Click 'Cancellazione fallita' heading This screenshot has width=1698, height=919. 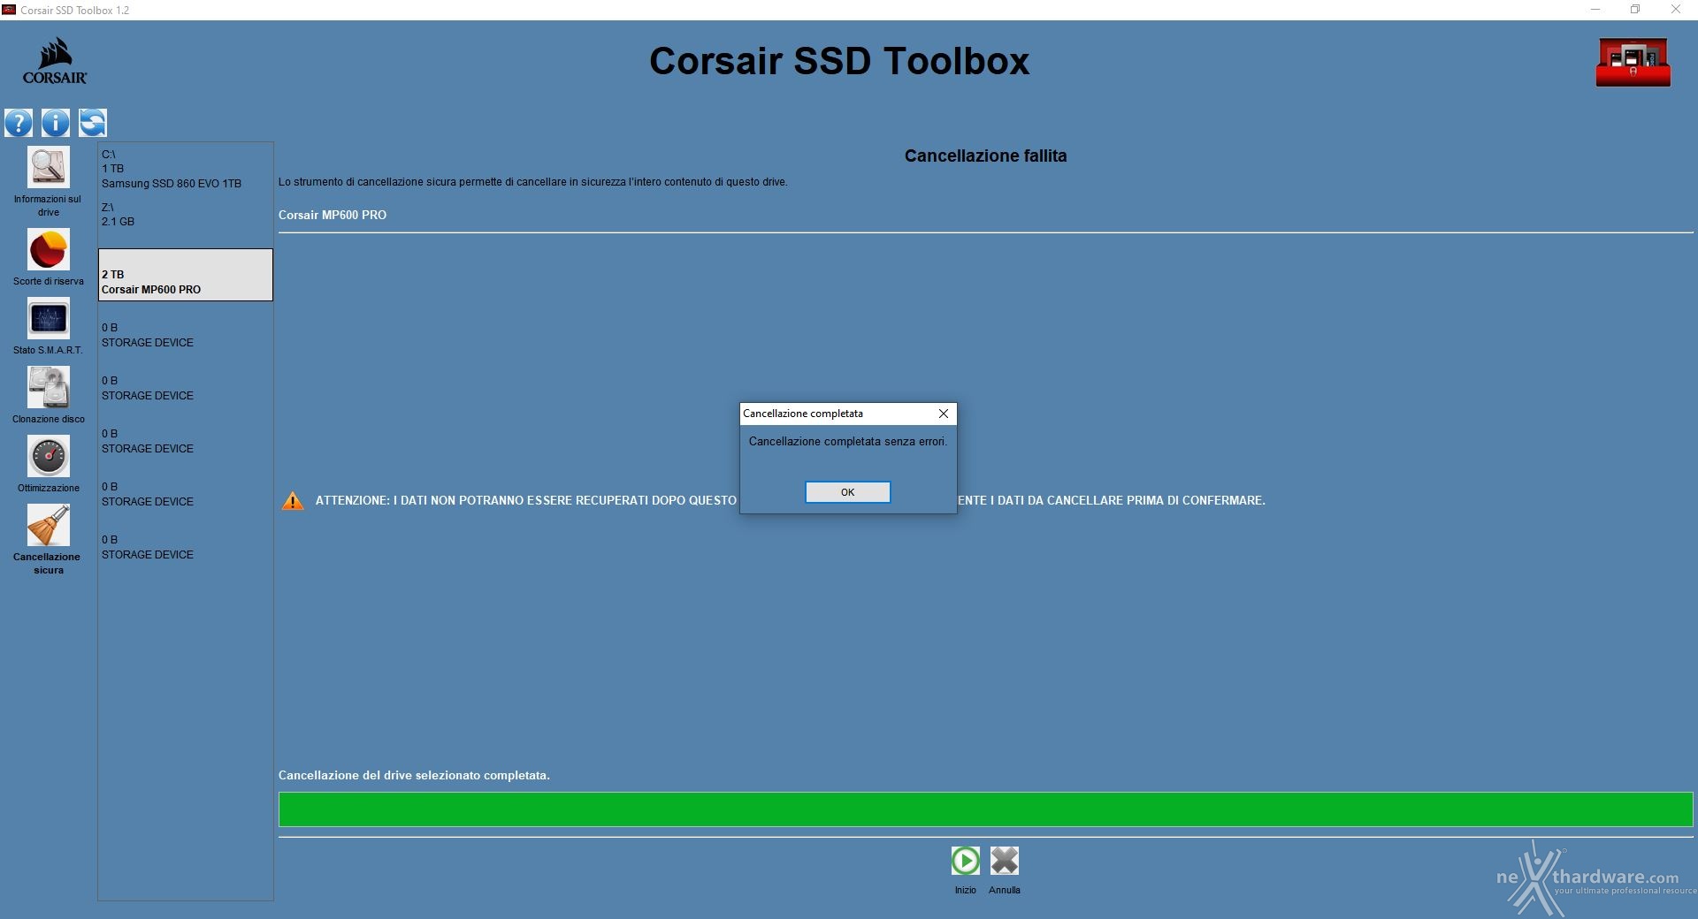985,156
